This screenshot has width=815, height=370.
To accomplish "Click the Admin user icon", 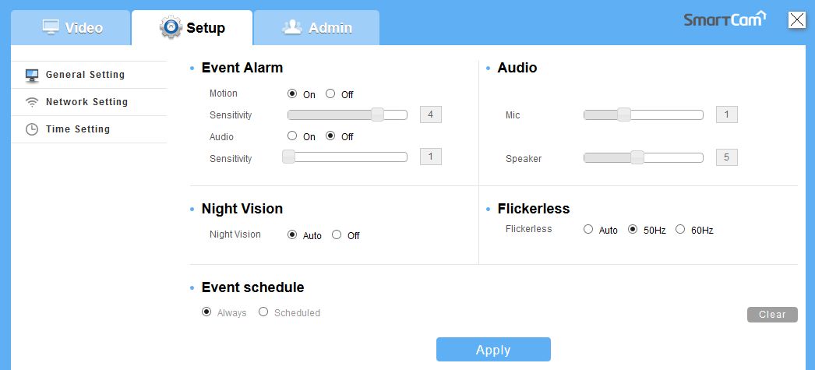I will pos(291,27).
